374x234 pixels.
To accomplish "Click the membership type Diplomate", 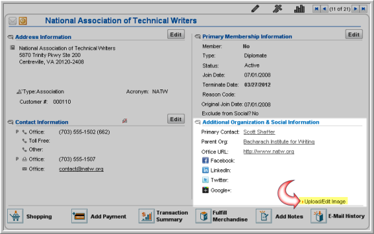I will 255,56.
